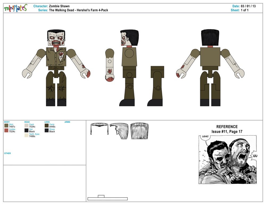Click the "Insides" color label

(12, 129)
